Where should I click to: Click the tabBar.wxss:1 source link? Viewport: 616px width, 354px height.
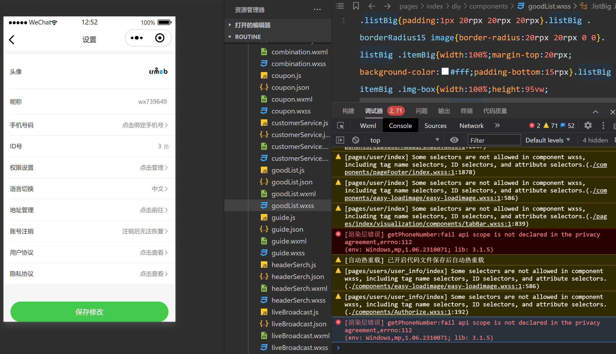click(428, 224)
